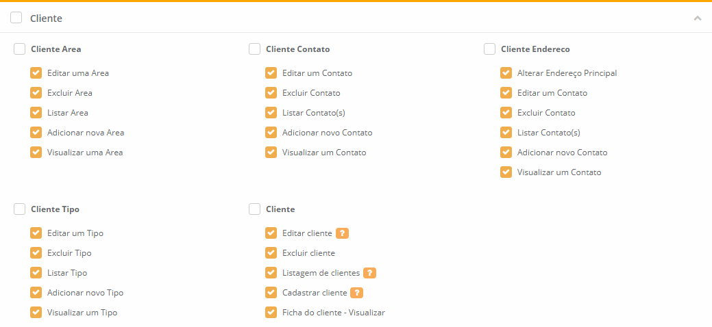Click the Visualizar uma Area label
Image resolution: width=712 pixels, height=327 pixels.
coord(85,153)
